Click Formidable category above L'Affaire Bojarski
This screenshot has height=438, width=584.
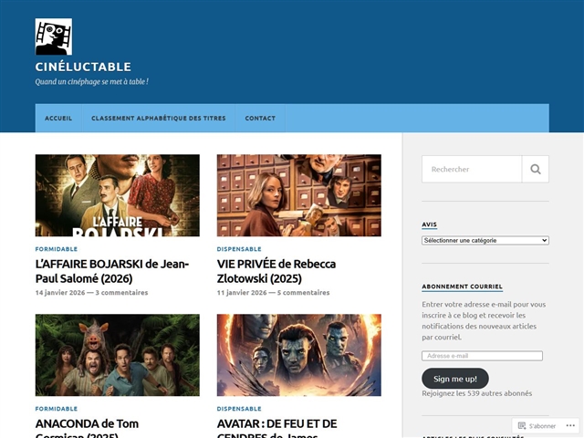click(57, 249)
